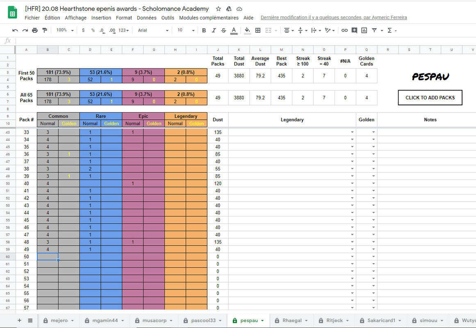Click the undo icon in toolbar

tap(15, 30)
